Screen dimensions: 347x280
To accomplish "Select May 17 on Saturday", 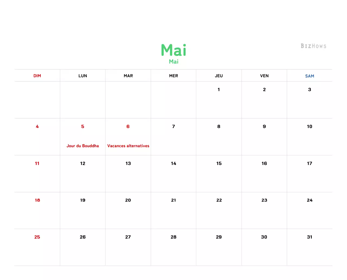I will click(309, 163).
